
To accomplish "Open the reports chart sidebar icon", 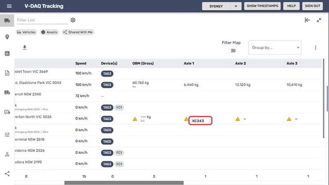I will point(7,53).
